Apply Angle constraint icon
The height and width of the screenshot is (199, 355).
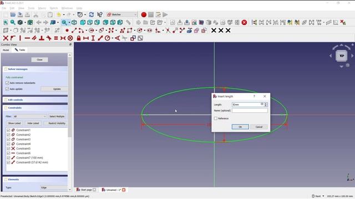point(117,38)
